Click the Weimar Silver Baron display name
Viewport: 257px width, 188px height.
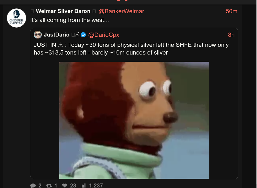point(63,11)
